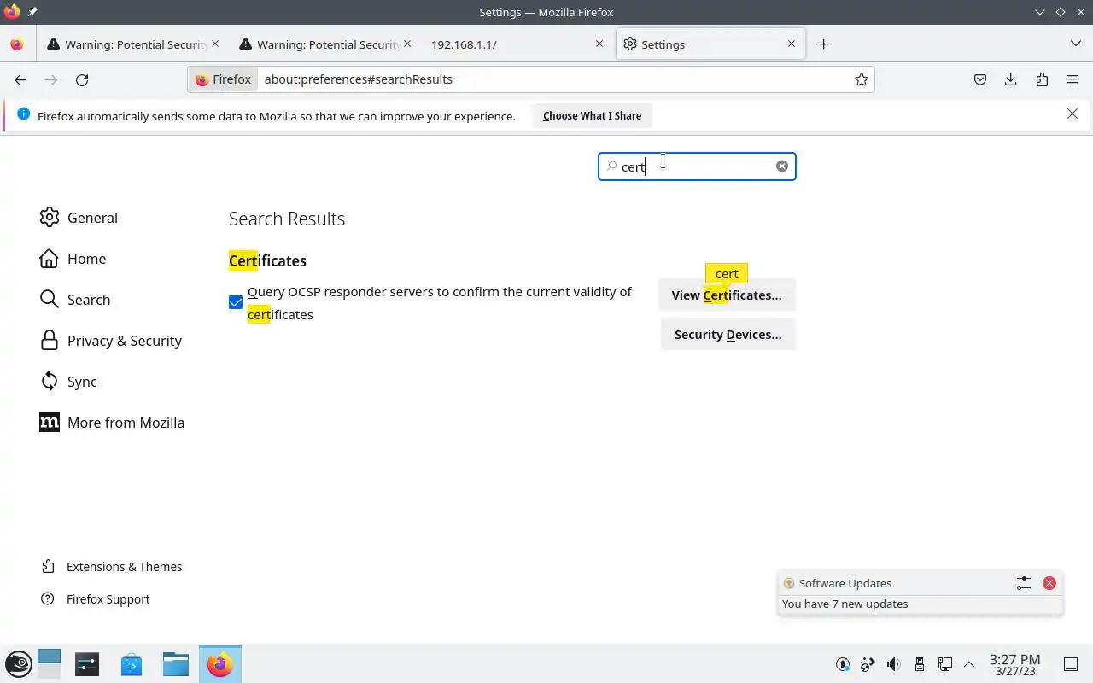Open the Firefox application menu

click(x=1073, y=79)
